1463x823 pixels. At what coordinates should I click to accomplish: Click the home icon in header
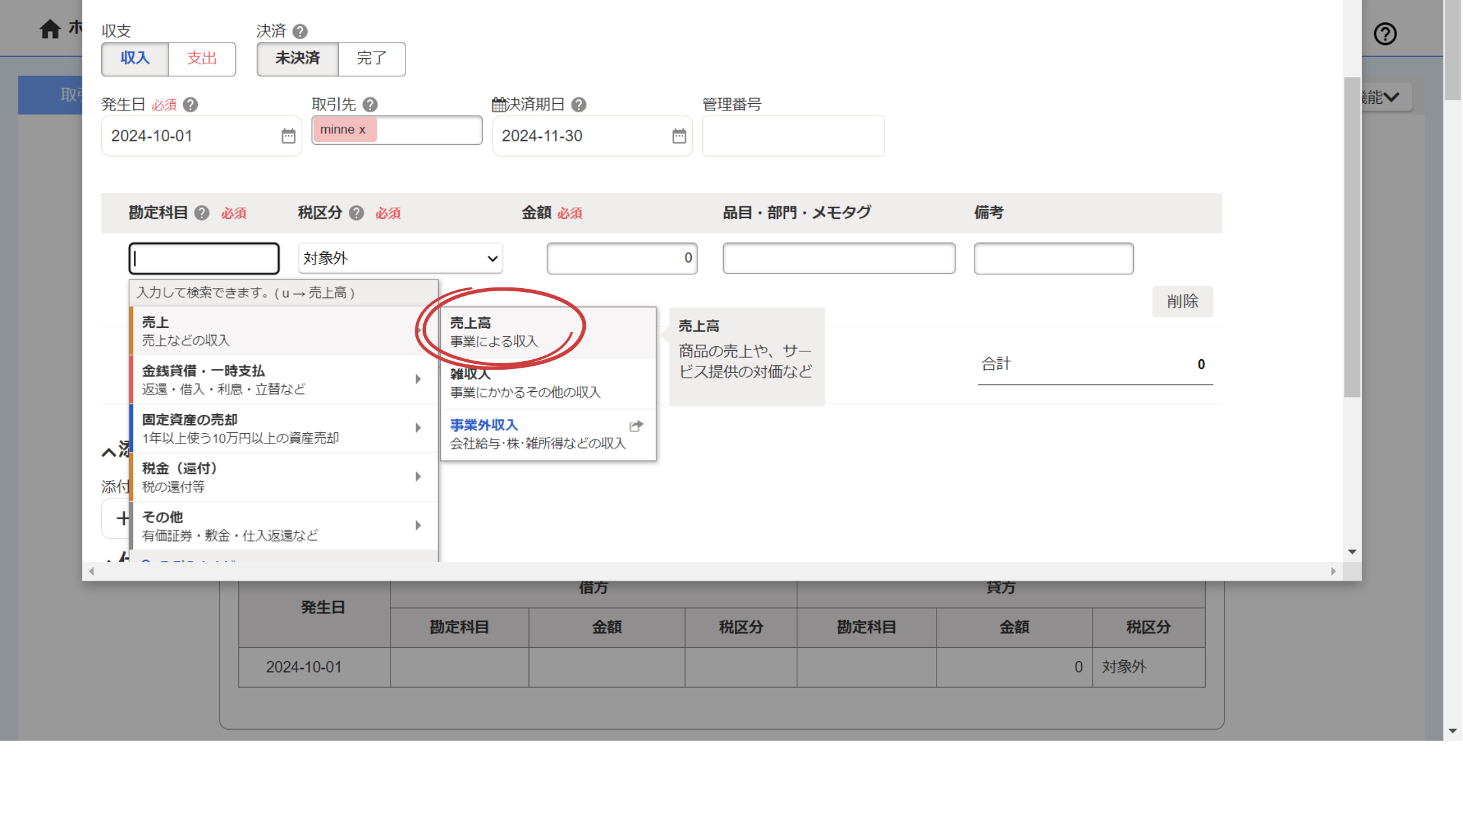click(x=50, y=29)
